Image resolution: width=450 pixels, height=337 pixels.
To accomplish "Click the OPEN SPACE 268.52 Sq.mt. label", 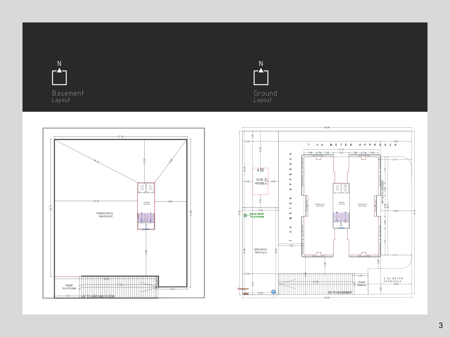I will point(260,251).
